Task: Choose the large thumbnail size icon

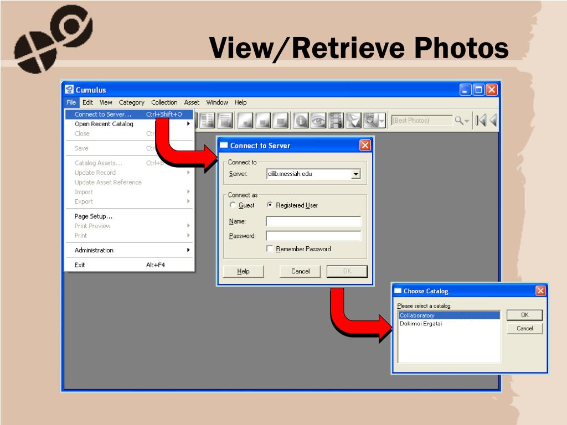Action: (x=281, y=120)
